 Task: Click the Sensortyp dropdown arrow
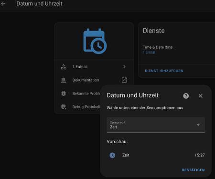198,125
